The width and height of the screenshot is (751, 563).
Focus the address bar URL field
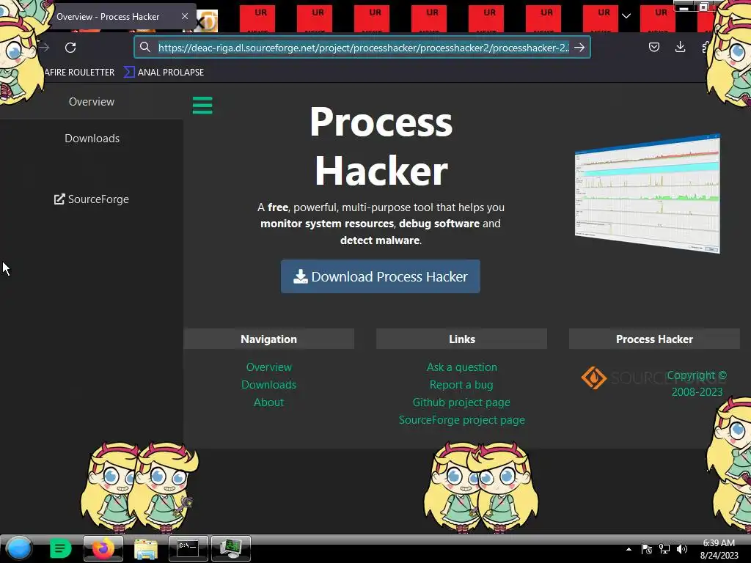(x=364, y=48)
